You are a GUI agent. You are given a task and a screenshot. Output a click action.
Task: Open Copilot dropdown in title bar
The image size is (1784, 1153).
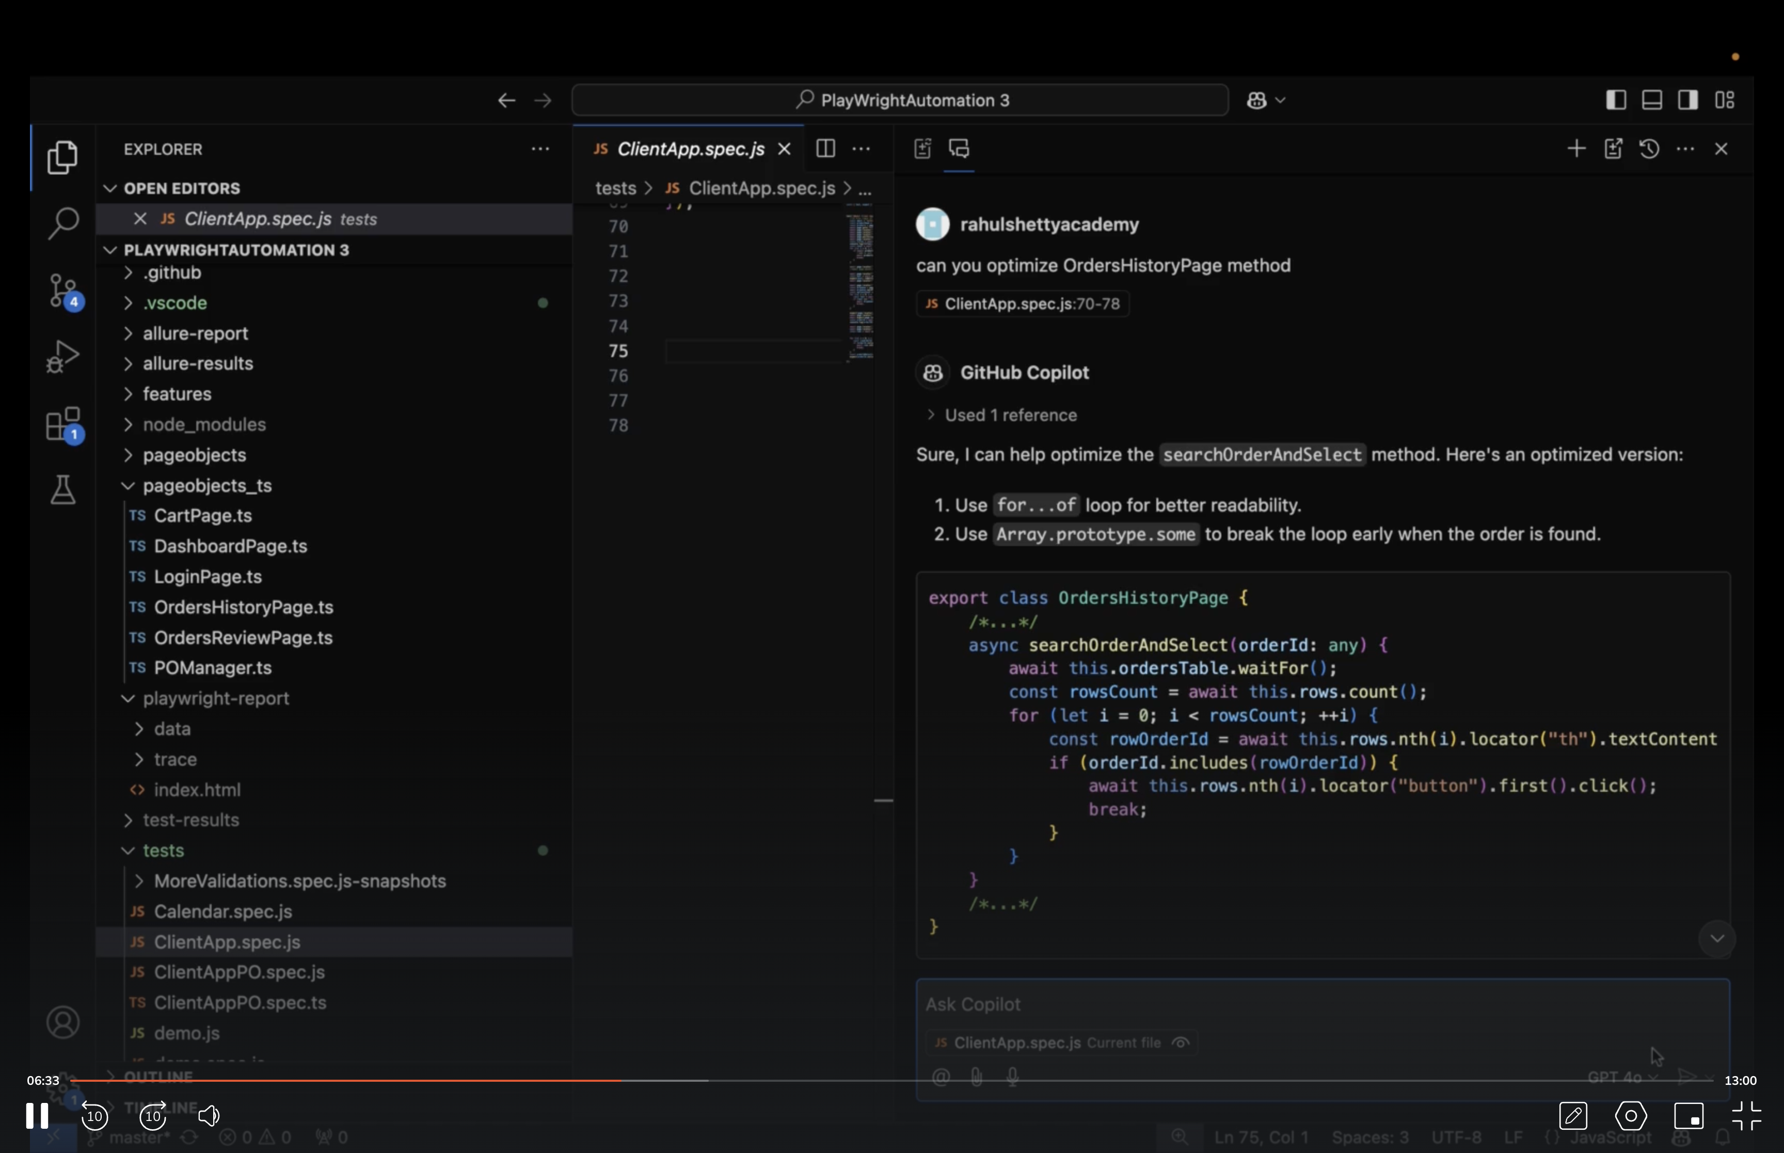click(1267, 100)
